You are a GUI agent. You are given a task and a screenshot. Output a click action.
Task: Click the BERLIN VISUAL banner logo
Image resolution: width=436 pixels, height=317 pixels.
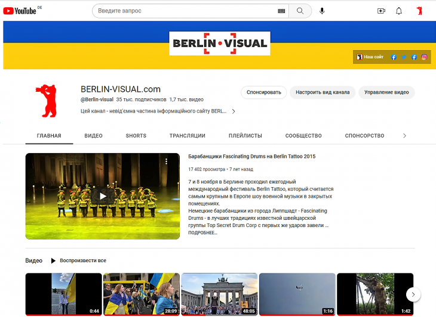click(x=220, y=43)
